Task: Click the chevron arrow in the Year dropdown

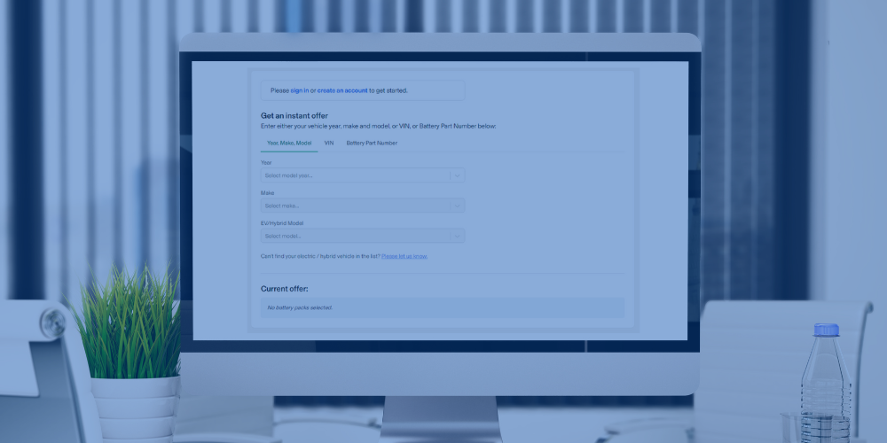Action: click(457, 175)
